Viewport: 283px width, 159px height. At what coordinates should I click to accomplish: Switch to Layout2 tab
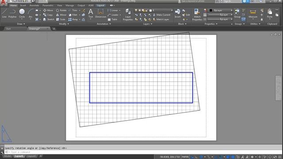(31, 156)
